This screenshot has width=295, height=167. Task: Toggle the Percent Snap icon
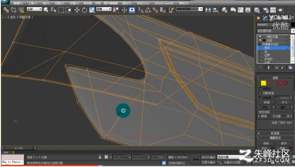[155, 10]
